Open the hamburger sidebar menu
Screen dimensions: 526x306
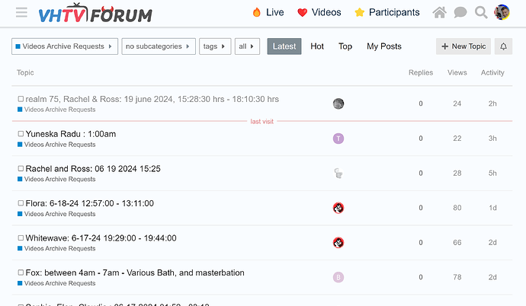point(21,13)
